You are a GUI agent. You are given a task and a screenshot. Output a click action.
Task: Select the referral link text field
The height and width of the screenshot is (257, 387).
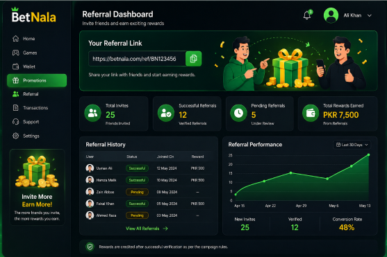pyautogui.click(x=137, y=59)
